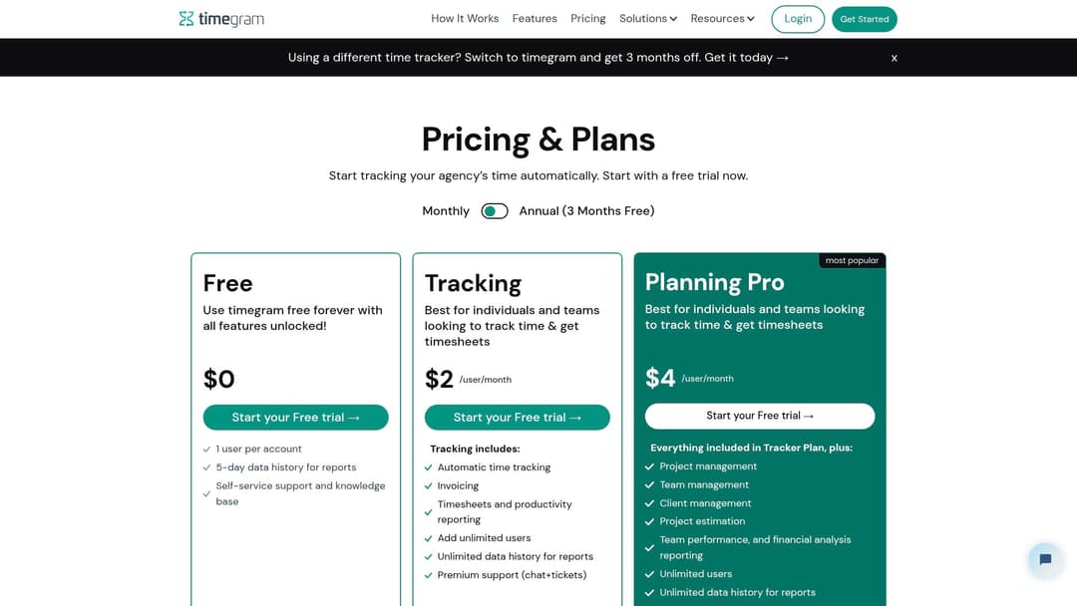Click the Login button
The image size is (1077, 606).
798,19
